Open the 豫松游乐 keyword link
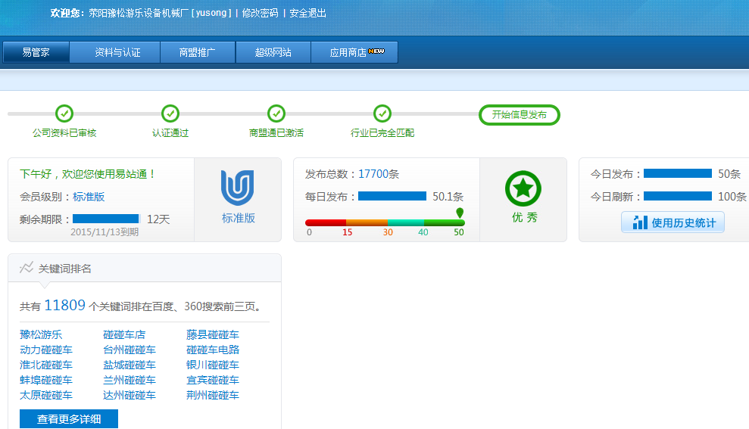This screenshot has height=429, width=749. 41,334
